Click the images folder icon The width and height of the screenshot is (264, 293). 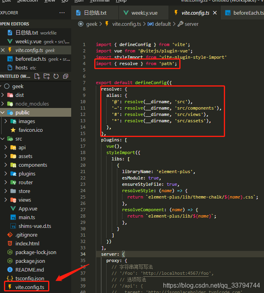pyautogui.click(x=13, y=121)
